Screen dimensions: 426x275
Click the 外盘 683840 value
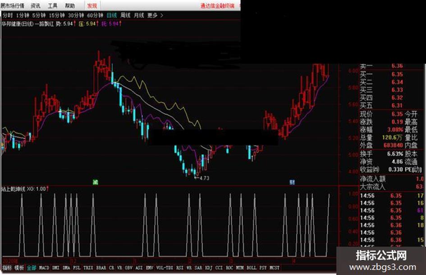coord(393,145)
